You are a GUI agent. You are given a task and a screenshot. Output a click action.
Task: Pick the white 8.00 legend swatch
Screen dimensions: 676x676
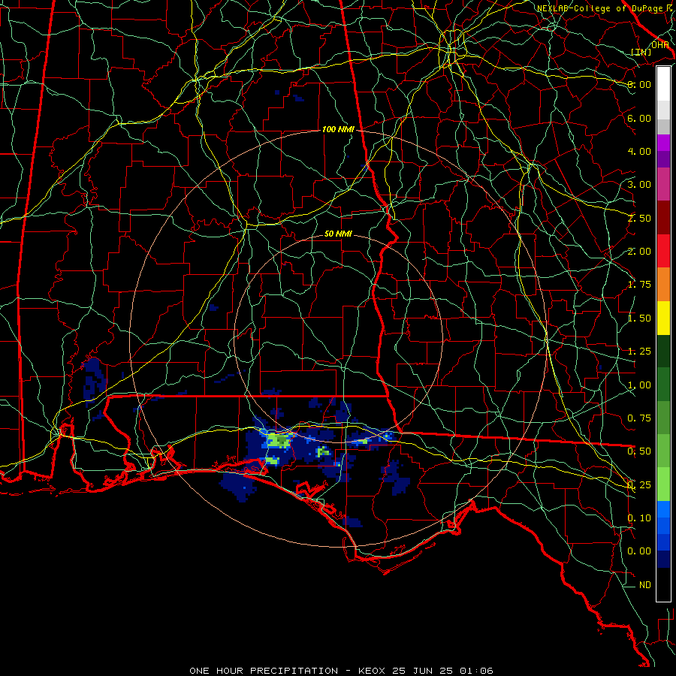click(x=663, y=84)
